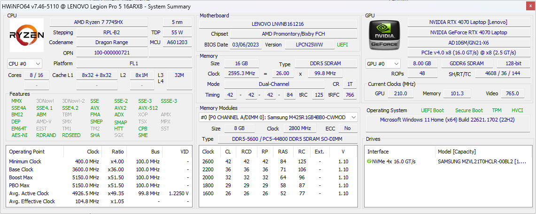Click the AMD Promontory/Bixby FCH chipset field
Viewport: 536px width, 214px height.
click(x=293, y=34)
